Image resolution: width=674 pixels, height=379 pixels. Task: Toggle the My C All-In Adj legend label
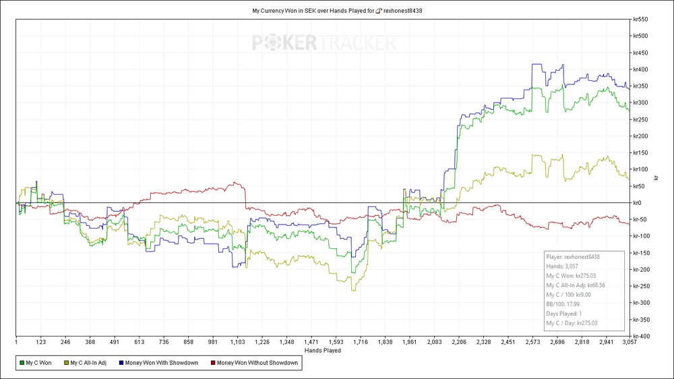coord(88,363)
